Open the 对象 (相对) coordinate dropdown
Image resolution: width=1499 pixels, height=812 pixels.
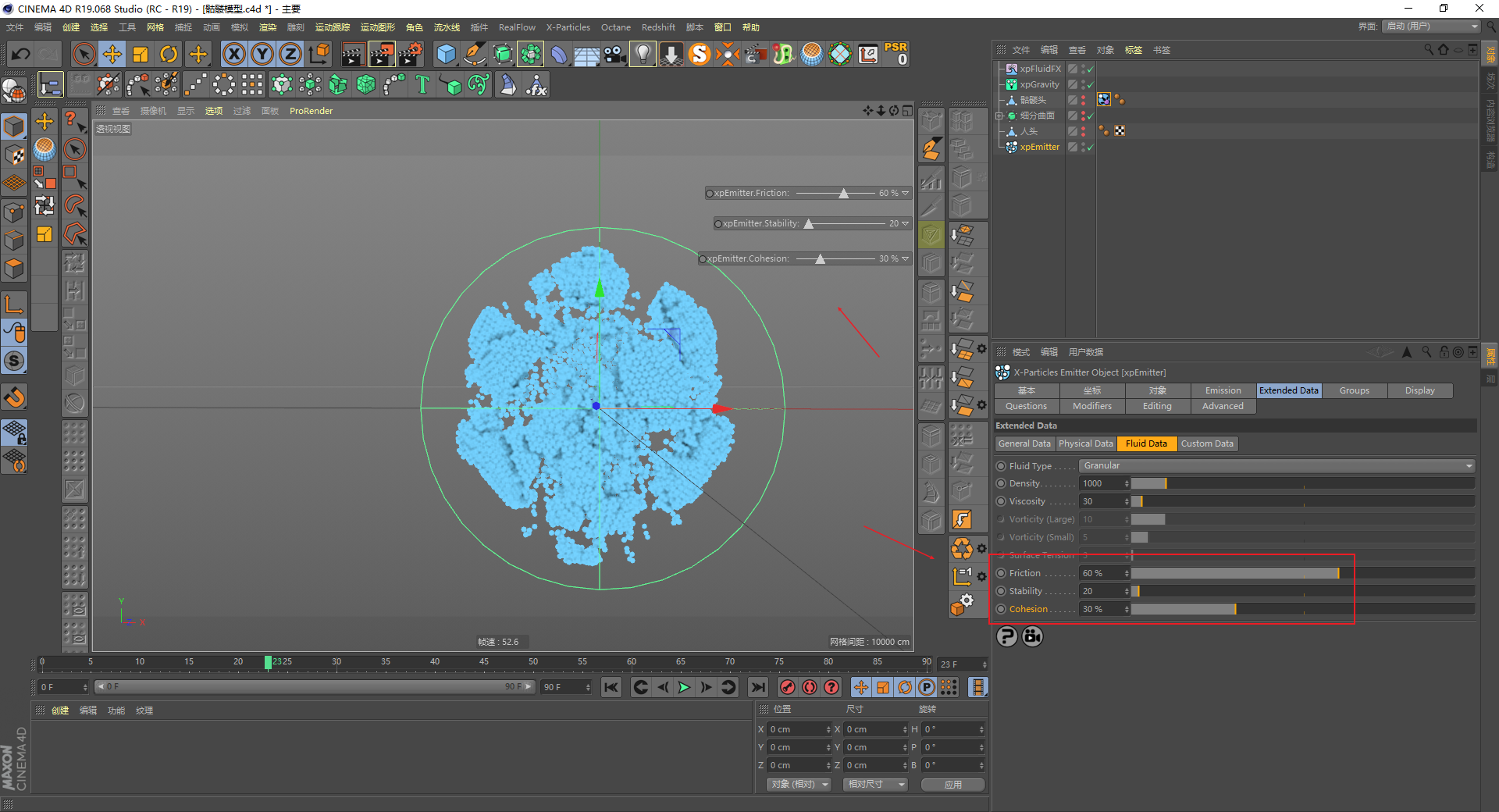797,784
